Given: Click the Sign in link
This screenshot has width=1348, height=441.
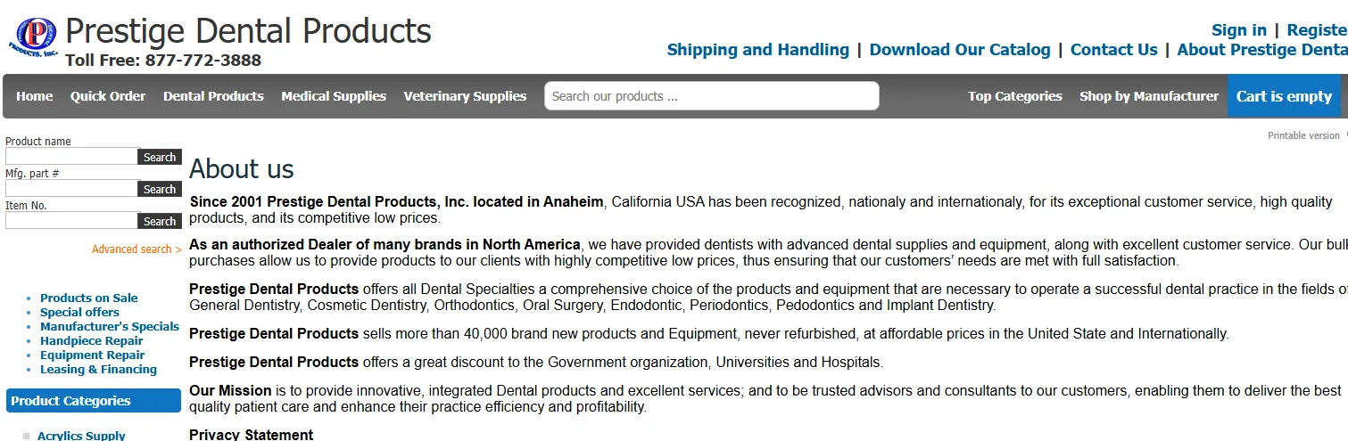Looking at the screenshot, I should point(1239,30).
